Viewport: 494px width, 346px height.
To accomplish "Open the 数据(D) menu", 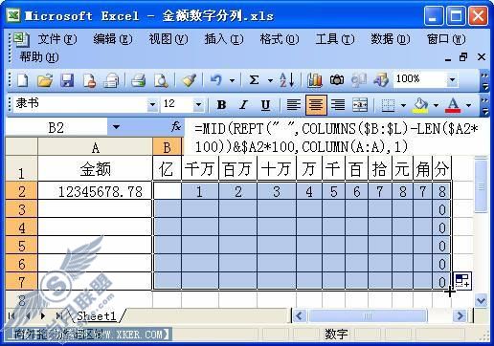I will pos(390,39).
